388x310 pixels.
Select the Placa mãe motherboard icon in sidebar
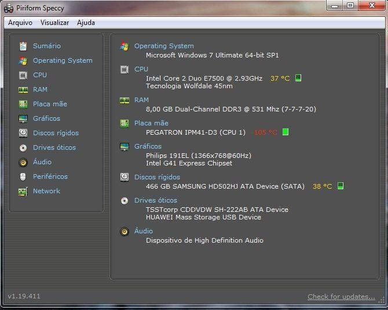(23, 104)
